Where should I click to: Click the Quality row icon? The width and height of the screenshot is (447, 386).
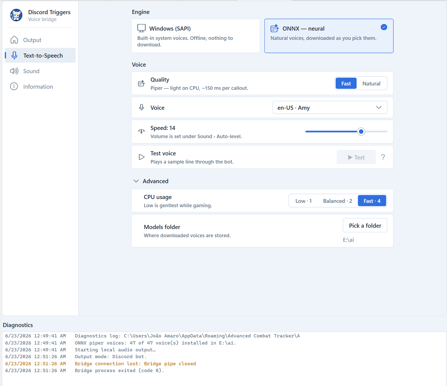click(141, 84)
